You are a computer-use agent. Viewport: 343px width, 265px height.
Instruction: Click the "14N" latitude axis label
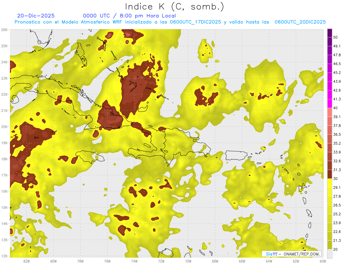pyautogui.click(x=4, y=224)
